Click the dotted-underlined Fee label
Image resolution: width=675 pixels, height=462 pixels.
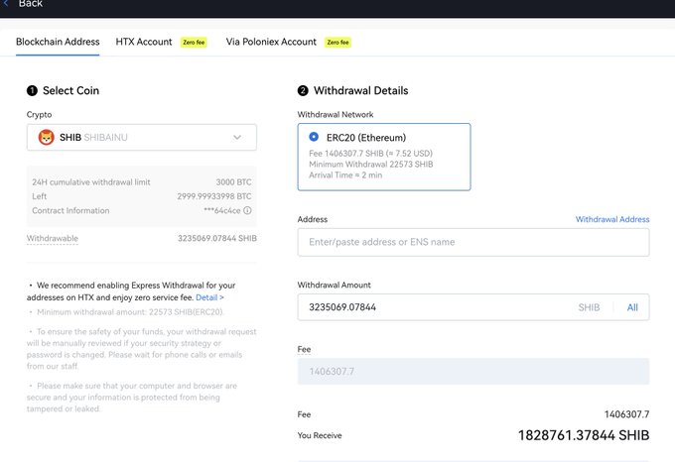pyautogui.click(x=304, y=349)
